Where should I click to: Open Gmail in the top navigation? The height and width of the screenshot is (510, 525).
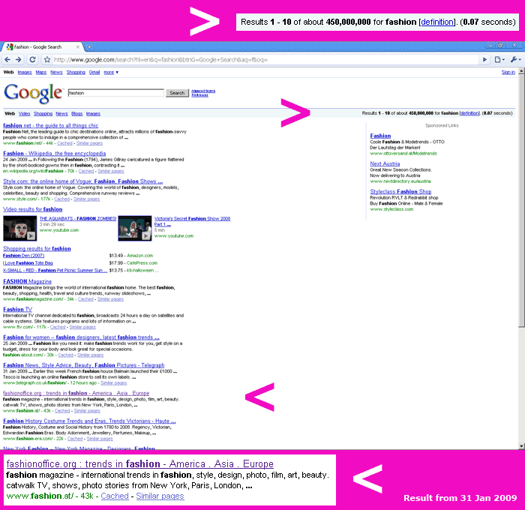(x=94, y=72)
